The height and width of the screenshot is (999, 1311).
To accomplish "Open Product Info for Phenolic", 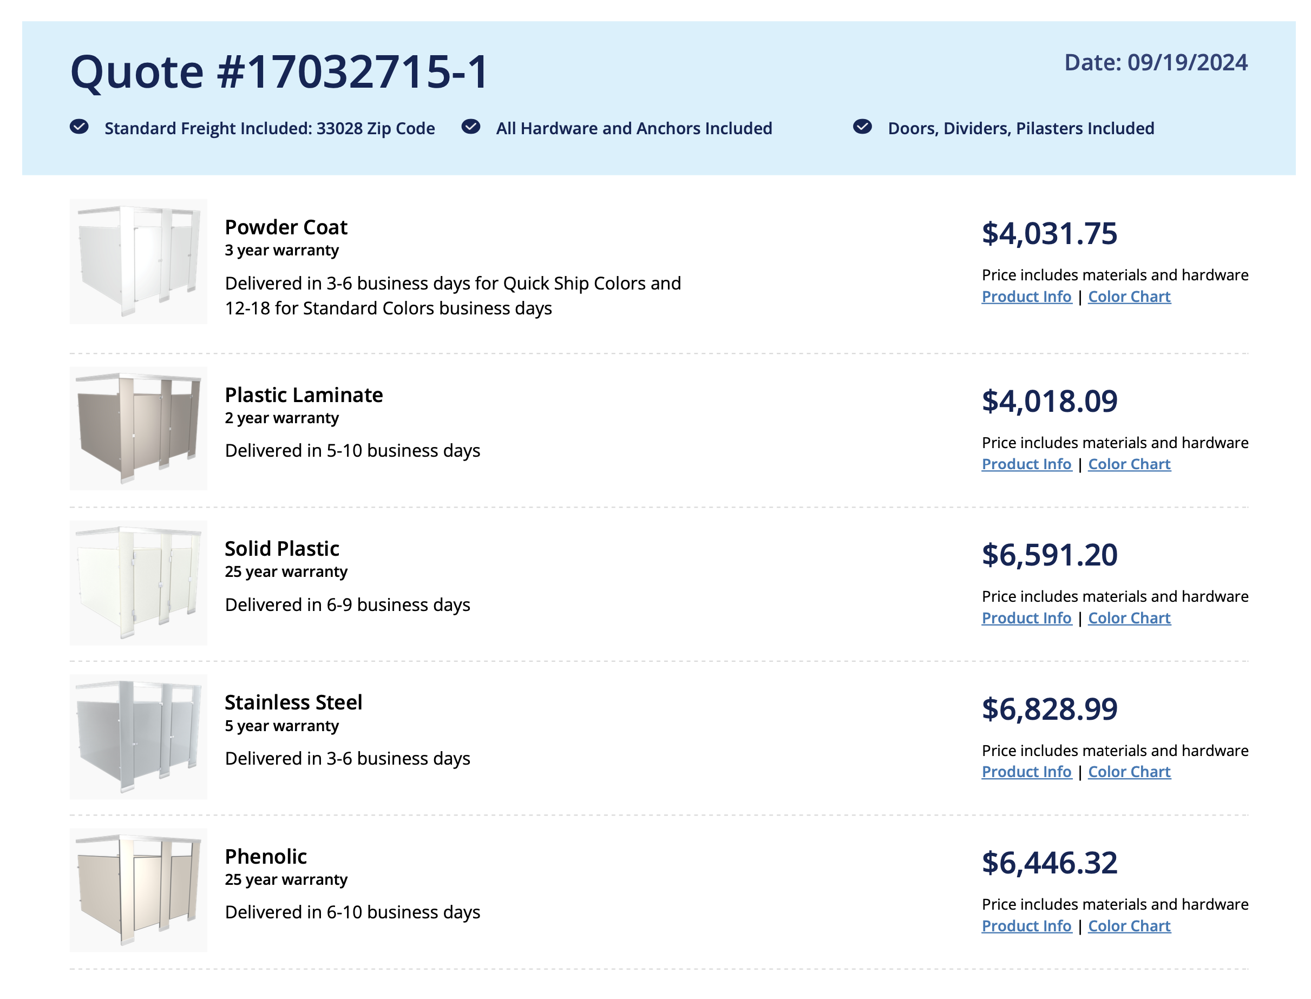I will point(1026,926).
